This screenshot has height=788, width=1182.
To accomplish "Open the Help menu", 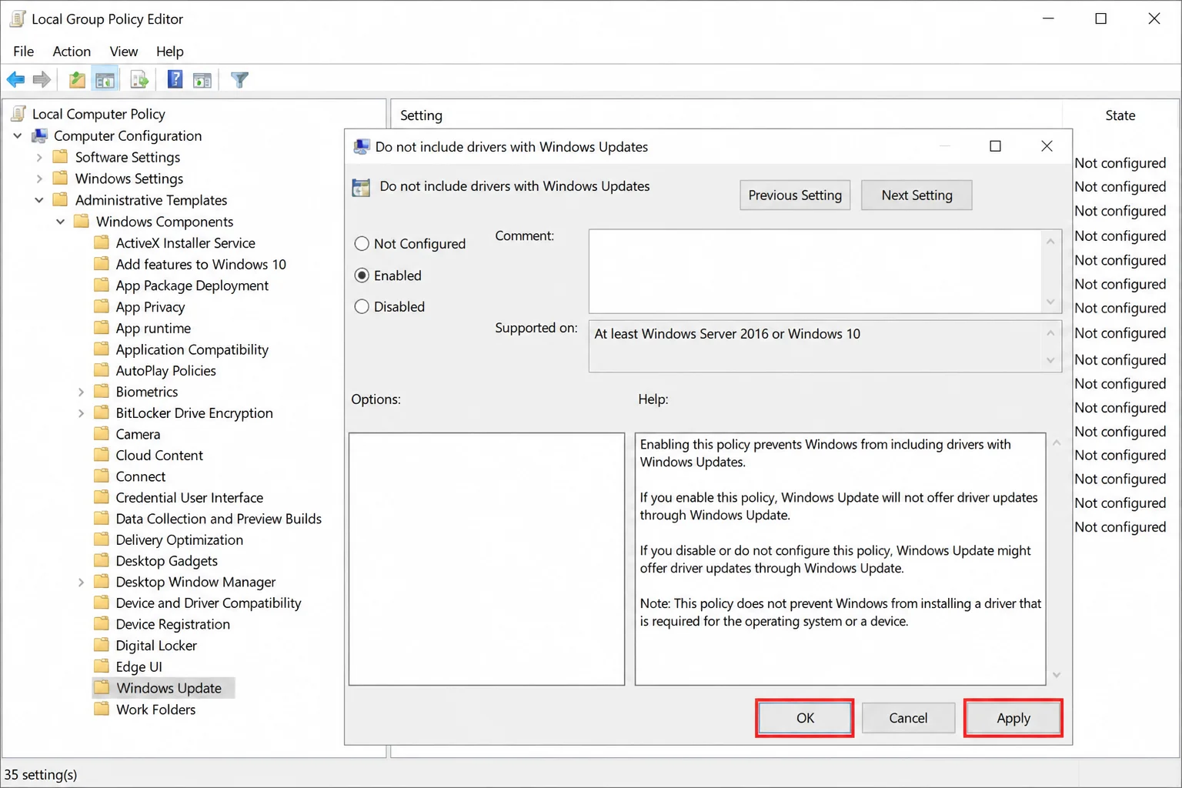I will pos(170,52).
